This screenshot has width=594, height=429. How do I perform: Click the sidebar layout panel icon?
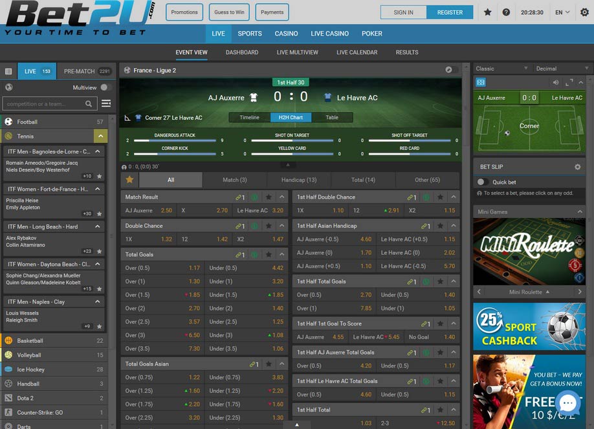tap(8, 71)
